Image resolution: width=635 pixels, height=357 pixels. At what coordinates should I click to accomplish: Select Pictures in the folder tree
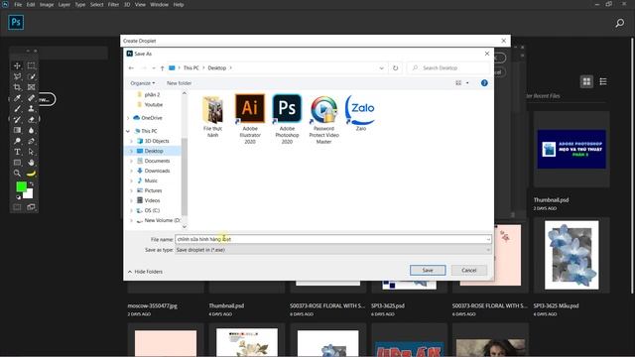coord(153,190)
